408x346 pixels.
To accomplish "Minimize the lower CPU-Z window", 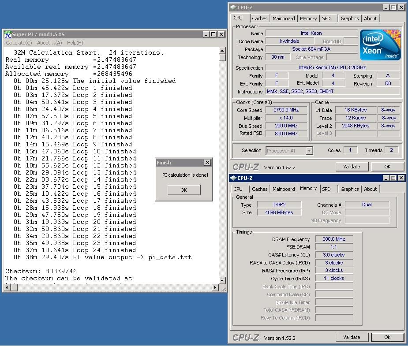I will coord(386,178).
